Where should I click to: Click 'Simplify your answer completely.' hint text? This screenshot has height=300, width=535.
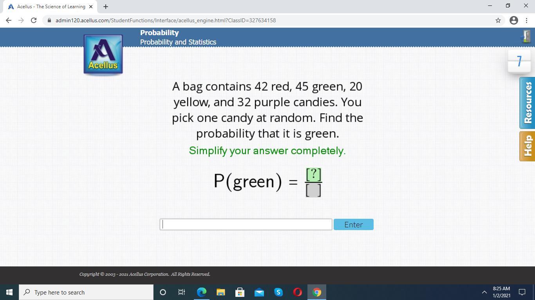pos(267,151)
